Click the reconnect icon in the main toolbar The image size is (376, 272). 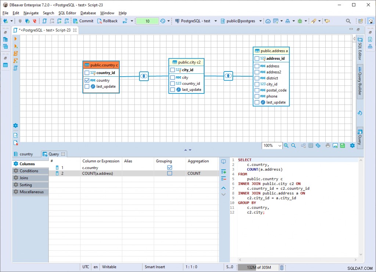(28, 21)
